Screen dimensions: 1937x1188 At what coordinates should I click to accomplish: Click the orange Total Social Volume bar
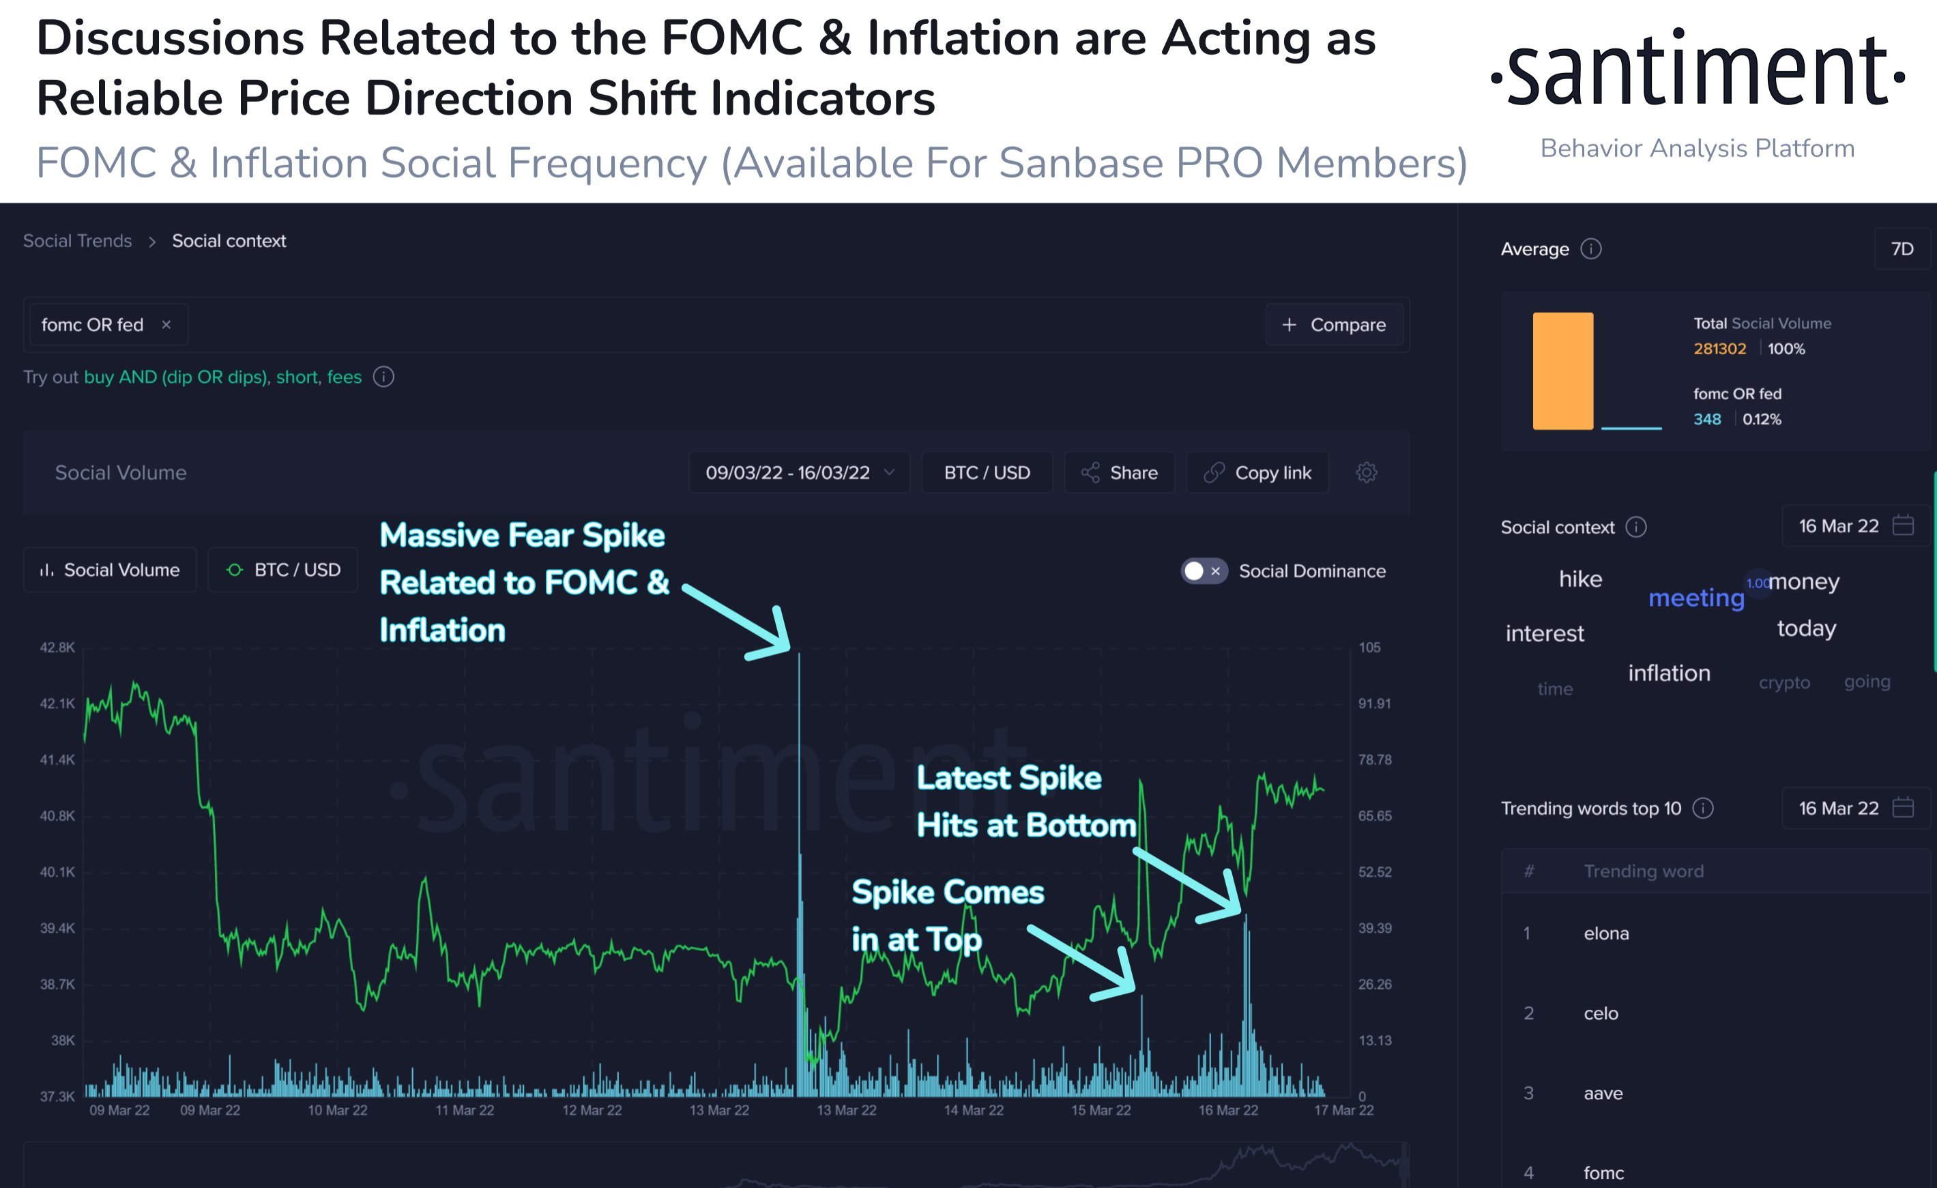[1562, 371]
